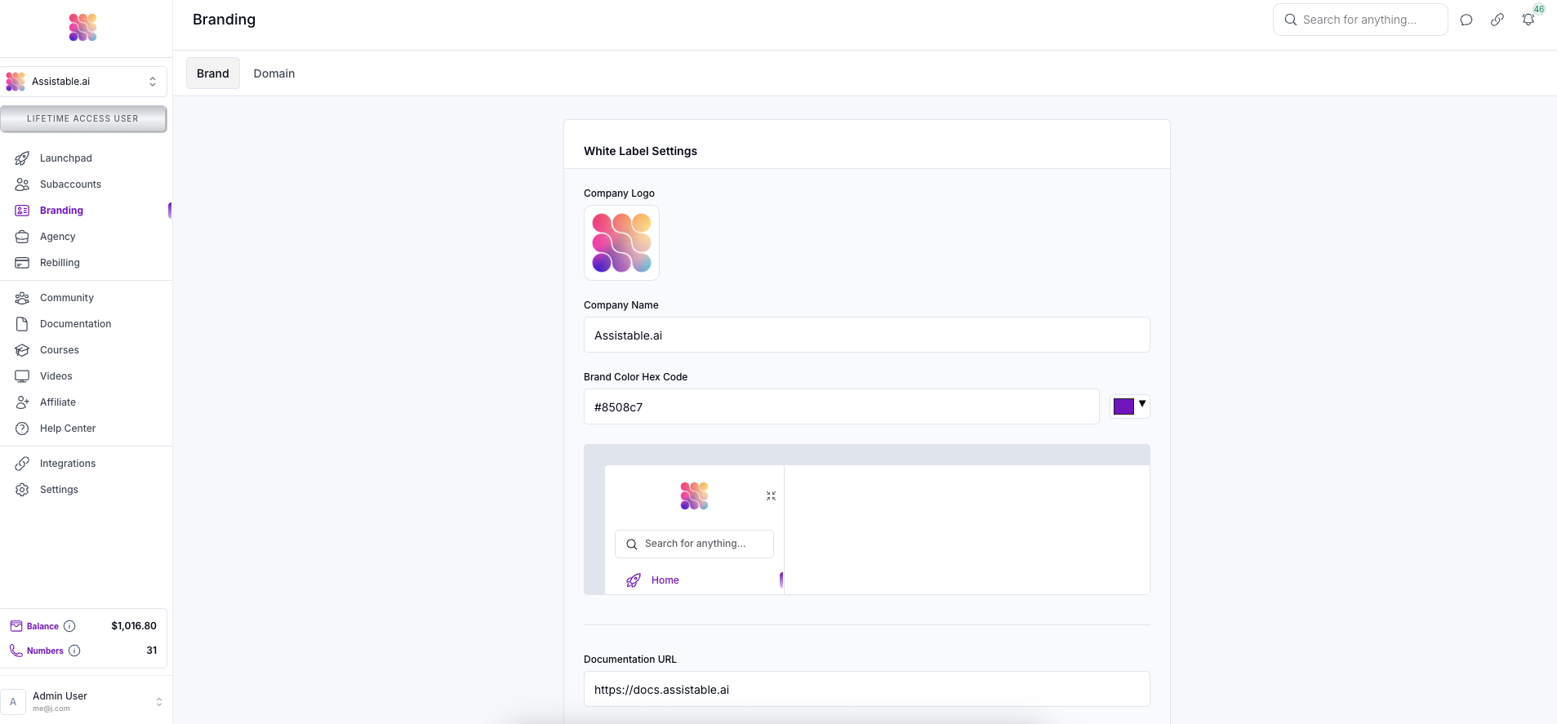Viewport: 1557px width, 724px height.
Task: Click the Numbers label
Action: tap(45, 651)
